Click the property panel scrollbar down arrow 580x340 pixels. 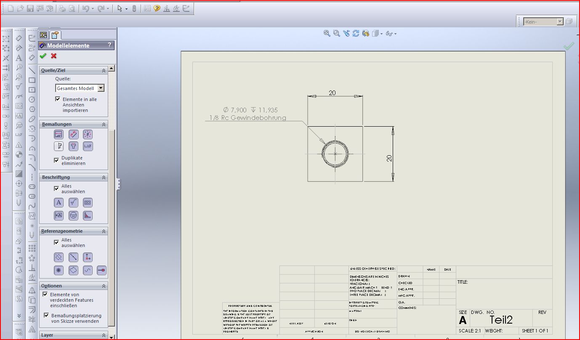coord(112,337)
